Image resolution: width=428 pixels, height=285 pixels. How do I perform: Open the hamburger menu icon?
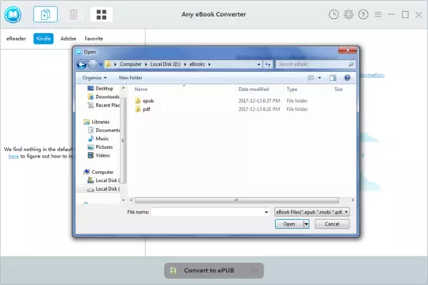pos(378,14)
